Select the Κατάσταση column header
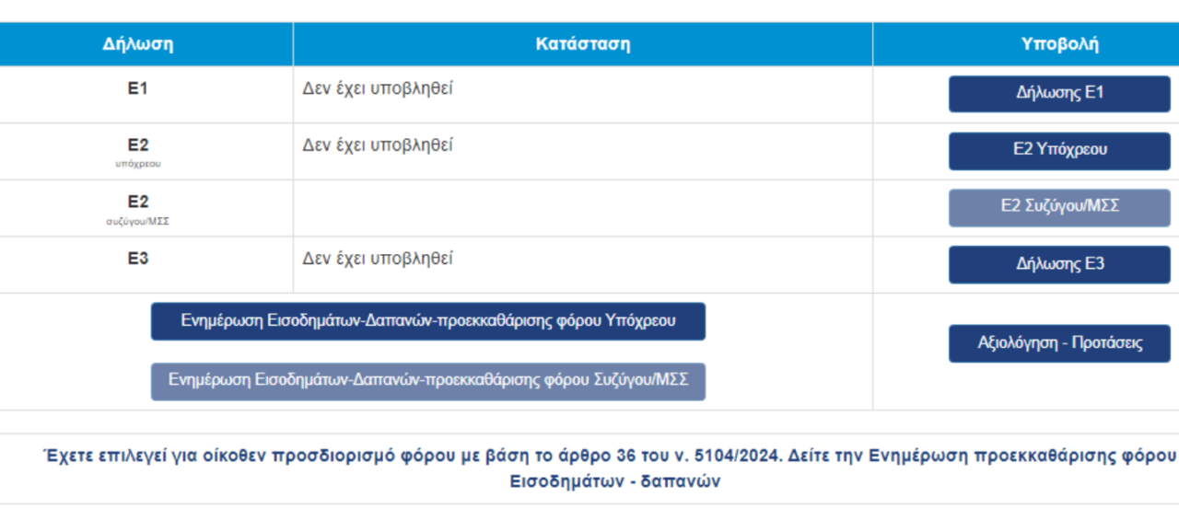Image resolution: width=1179 pixels, height=509 pixels. point(583,44)
